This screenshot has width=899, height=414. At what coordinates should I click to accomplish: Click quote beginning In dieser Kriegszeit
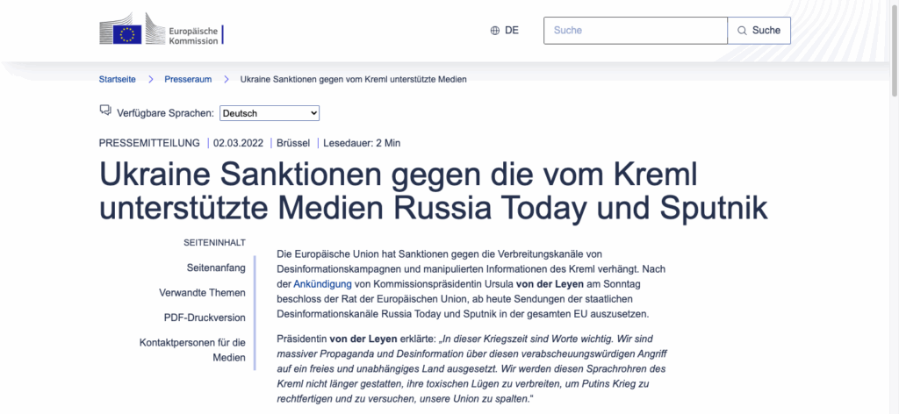471,368
